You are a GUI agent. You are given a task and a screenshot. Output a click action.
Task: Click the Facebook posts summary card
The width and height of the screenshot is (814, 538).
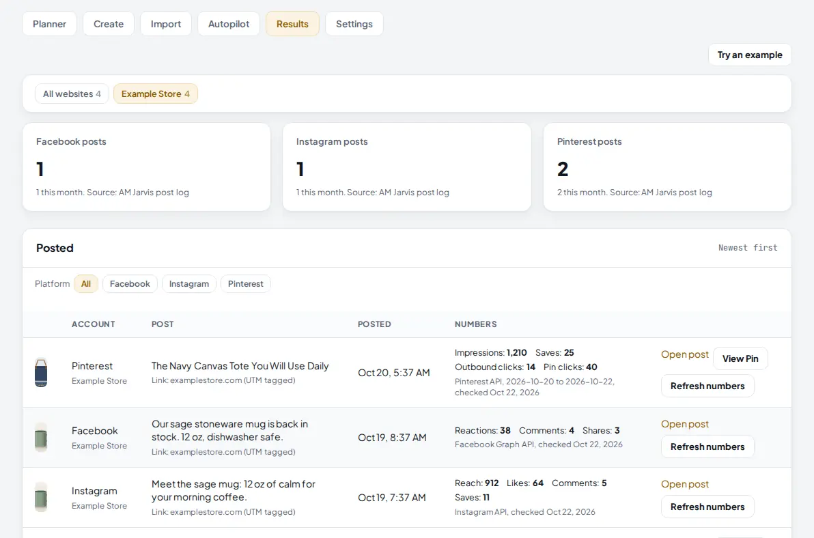tap(146, 167)
